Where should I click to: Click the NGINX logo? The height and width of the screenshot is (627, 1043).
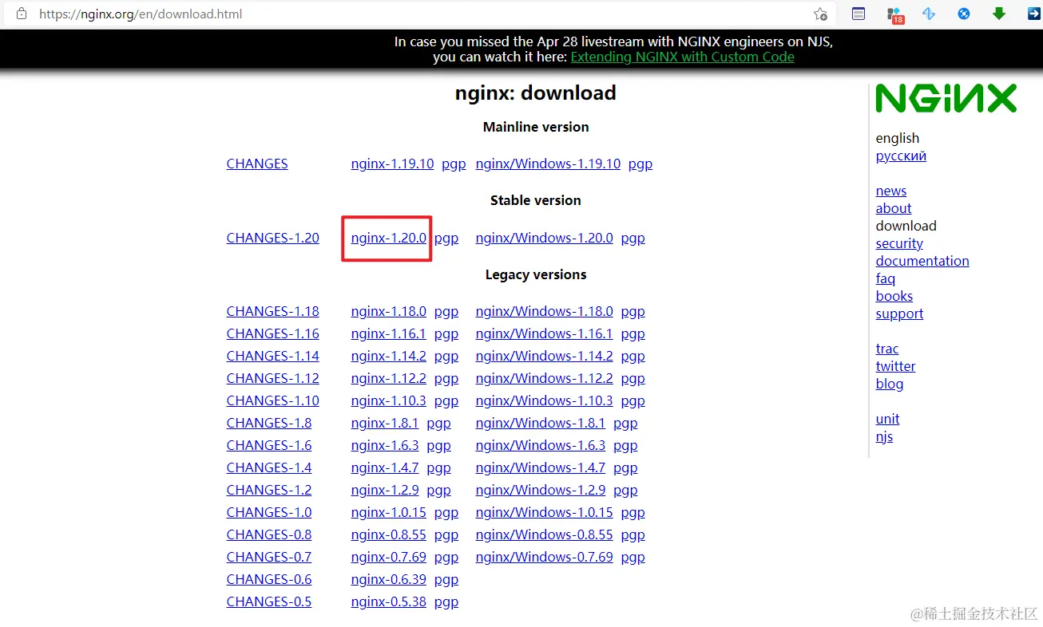coord(946,98)
